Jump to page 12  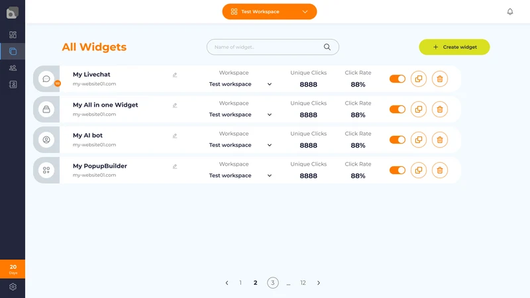[x=303, y=283]
